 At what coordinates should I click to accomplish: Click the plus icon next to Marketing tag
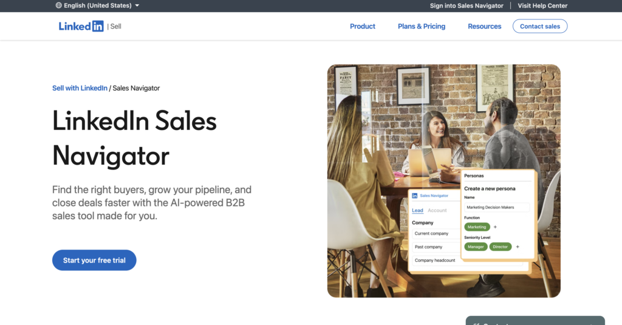click(x=495, y=227)
